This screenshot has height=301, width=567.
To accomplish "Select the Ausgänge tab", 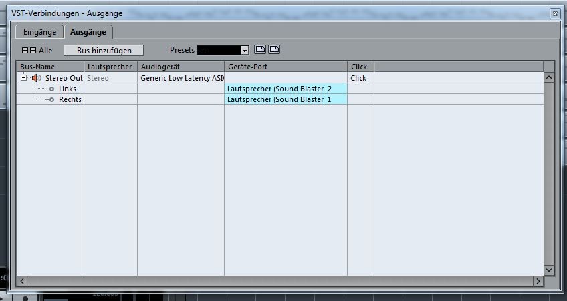I will (88, 32).
